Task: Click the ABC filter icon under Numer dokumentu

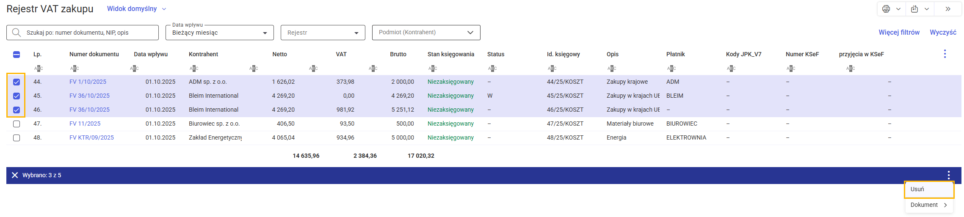Action: point(75,68)
